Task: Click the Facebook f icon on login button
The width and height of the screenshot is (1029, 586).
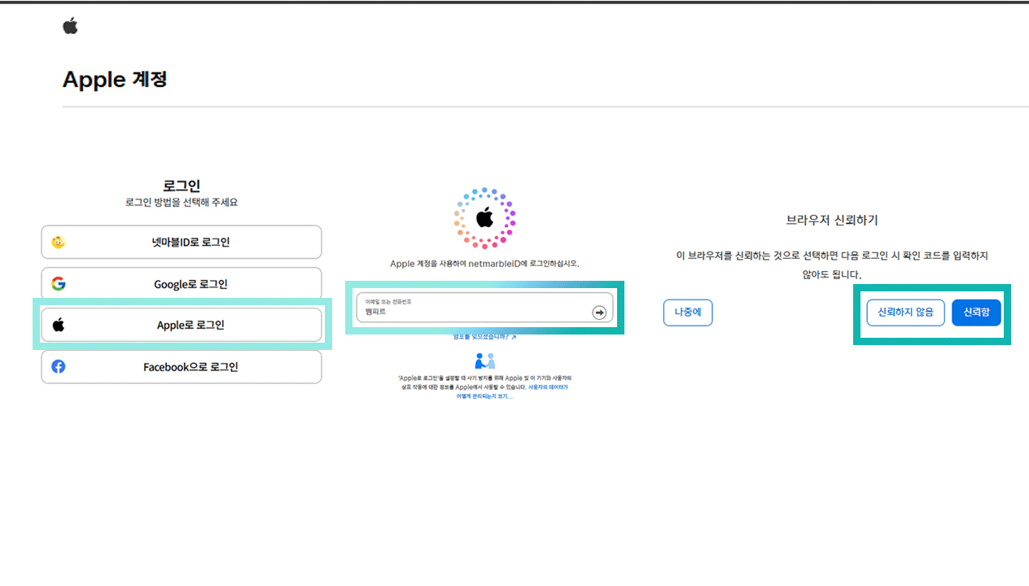Action: (59, 366)
